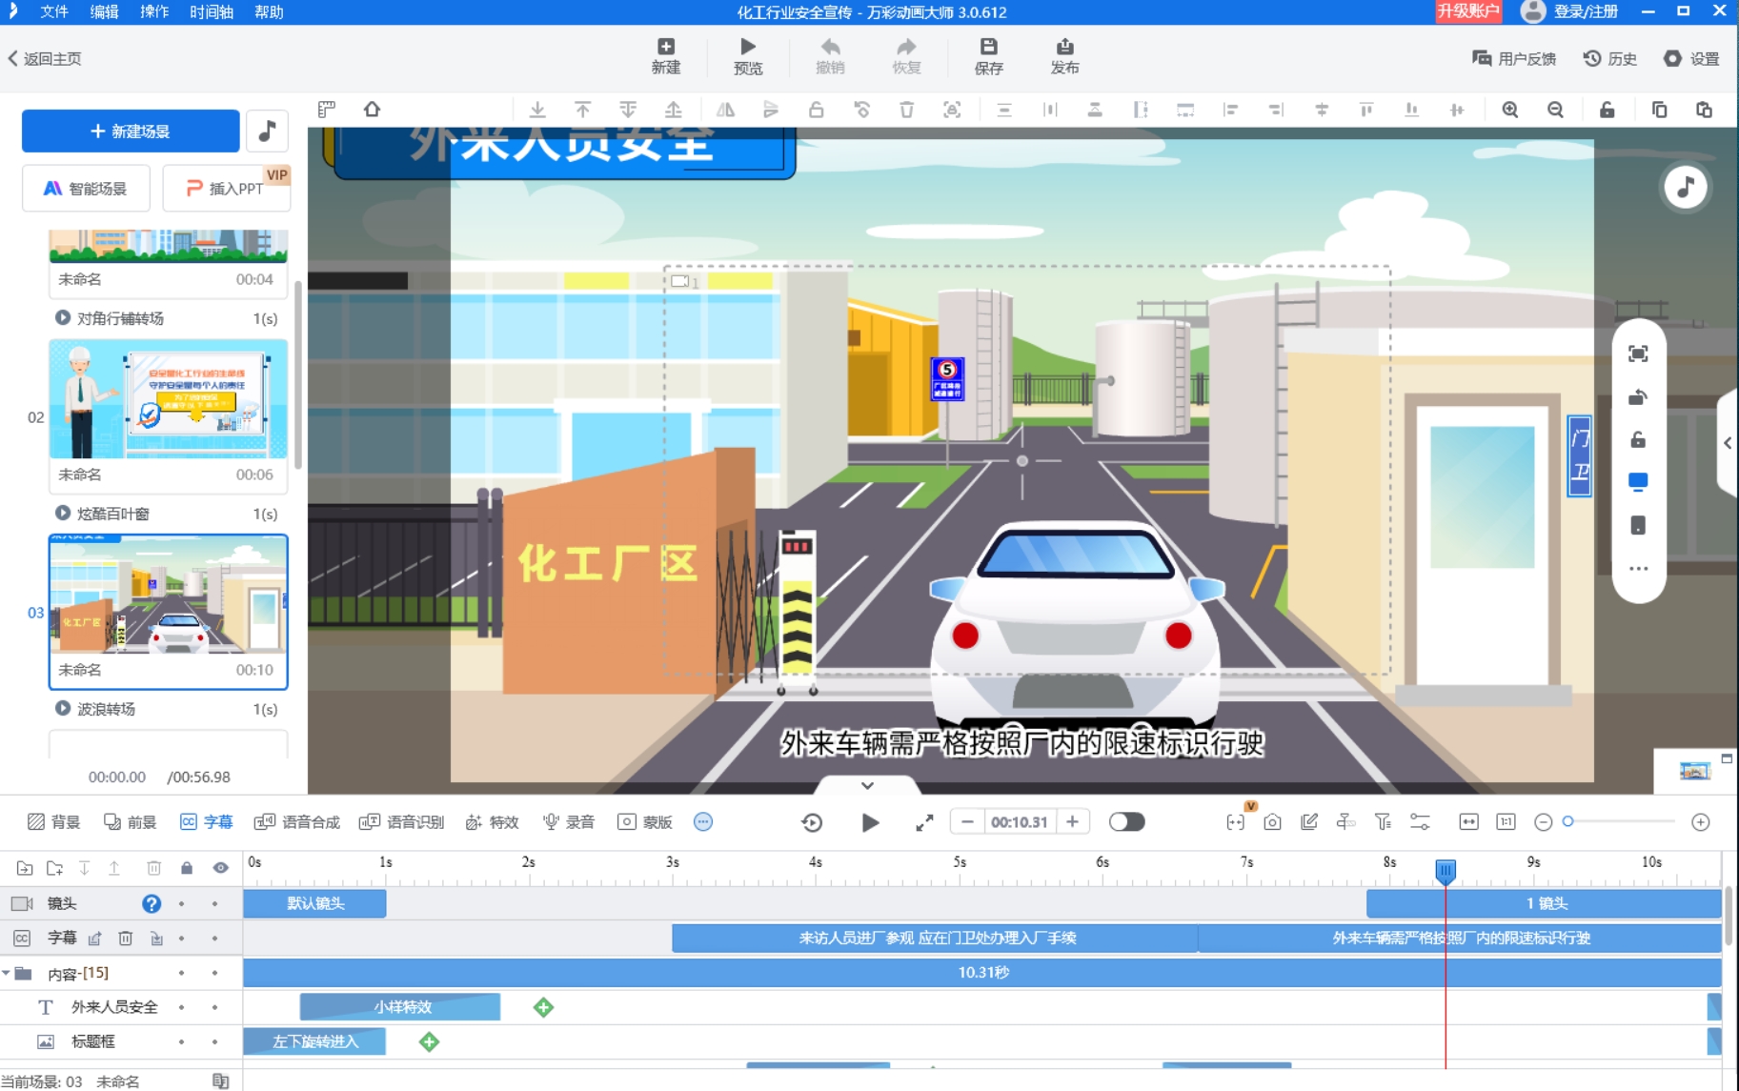Click the 智能场景 button

coord(86,189)
